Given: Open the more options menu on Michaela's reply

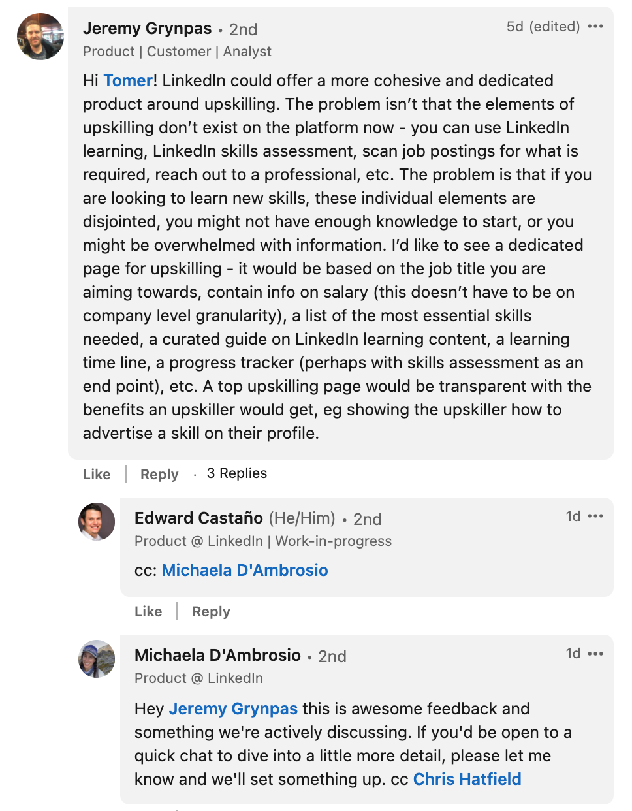Looking at the screenshot, I should point(595,654).
